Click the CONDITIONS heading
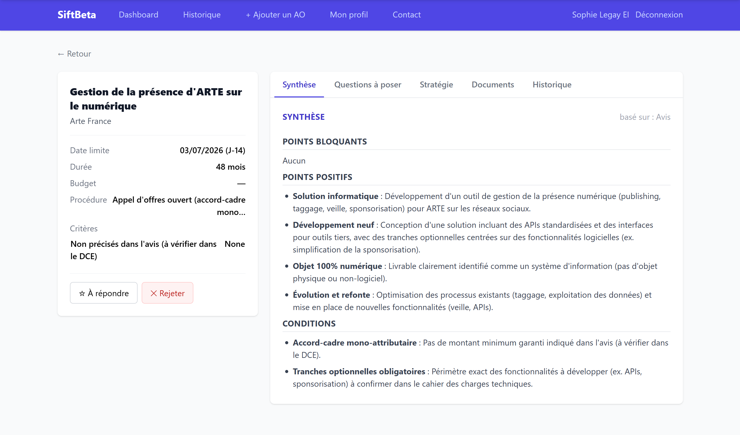Image resolution: width=740 pixels, height=435 pixels. pos(309,323)
